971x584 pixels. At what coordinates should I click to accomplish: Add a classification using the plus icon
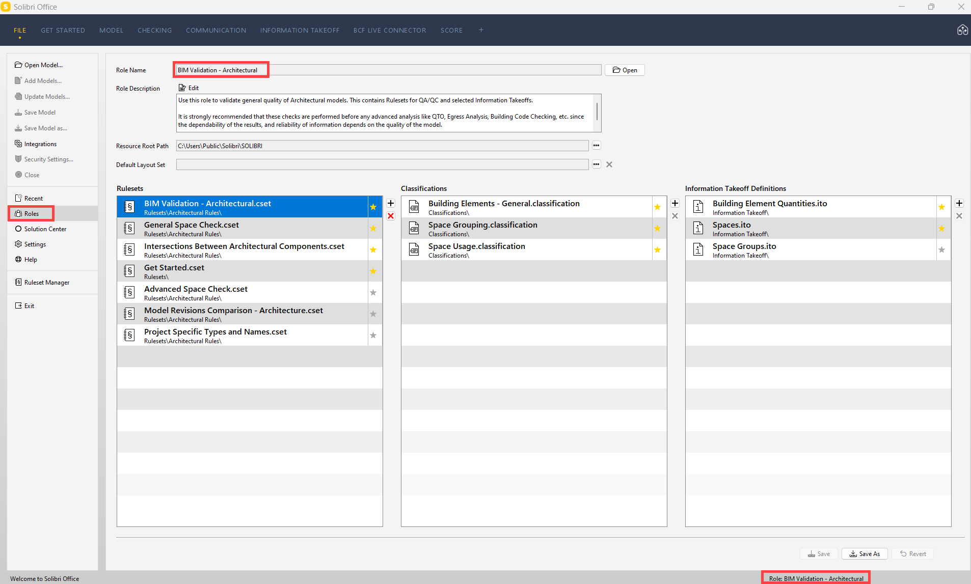675,203
